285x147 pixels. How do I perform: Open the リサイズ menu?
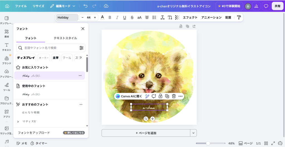[38, 6]
